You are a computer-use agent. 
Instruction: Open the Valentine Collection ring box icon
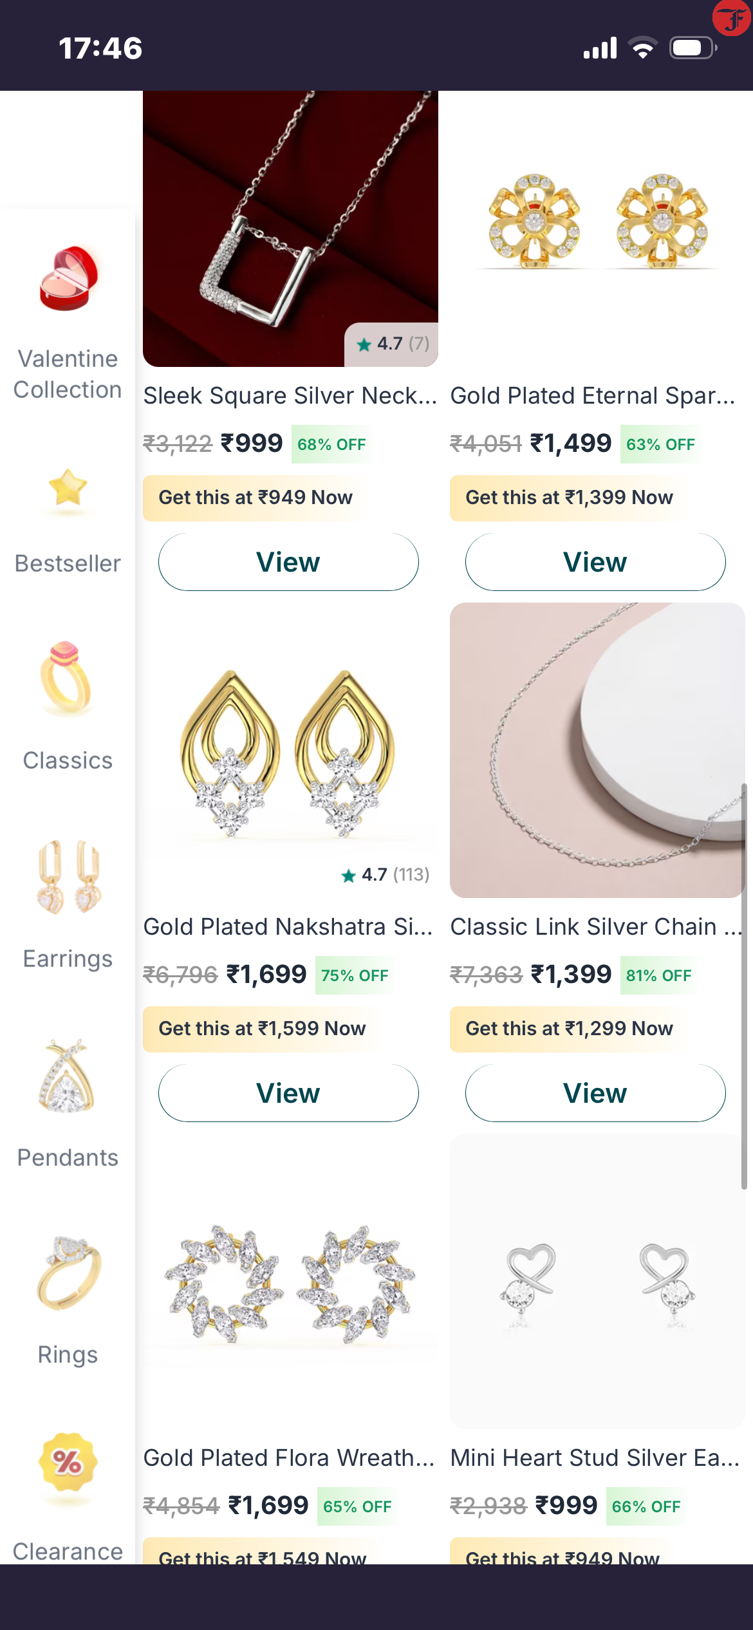68,279
